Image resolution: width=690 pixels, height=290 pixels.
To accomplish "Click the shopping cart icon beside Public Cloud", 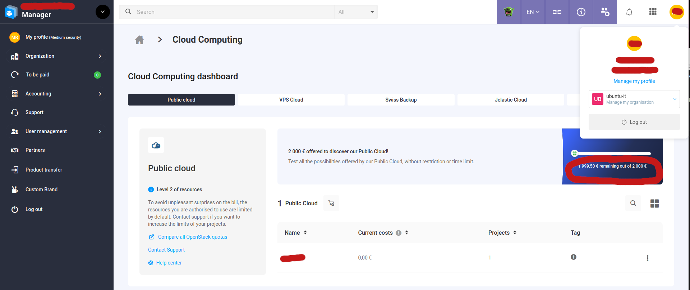I will [331, 204].
